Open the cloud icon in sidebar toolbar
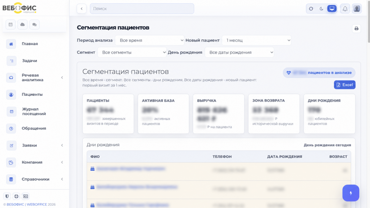 22,25
